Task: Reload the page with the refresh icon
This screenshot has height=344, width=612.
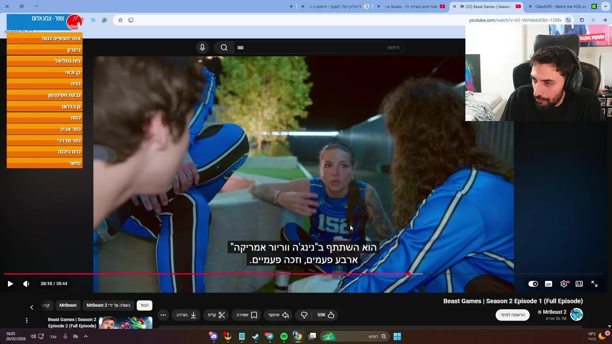Action: pos(582,20)
